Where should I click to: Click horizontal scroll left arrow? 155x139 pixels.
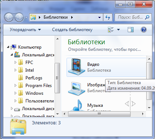[x=64, y=114]
